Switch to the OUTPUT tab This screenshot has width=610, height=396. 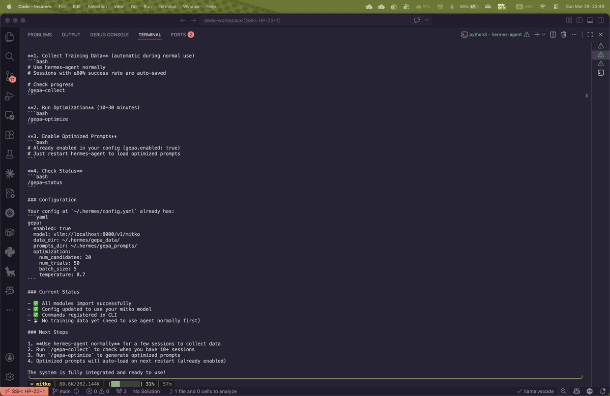71,35
